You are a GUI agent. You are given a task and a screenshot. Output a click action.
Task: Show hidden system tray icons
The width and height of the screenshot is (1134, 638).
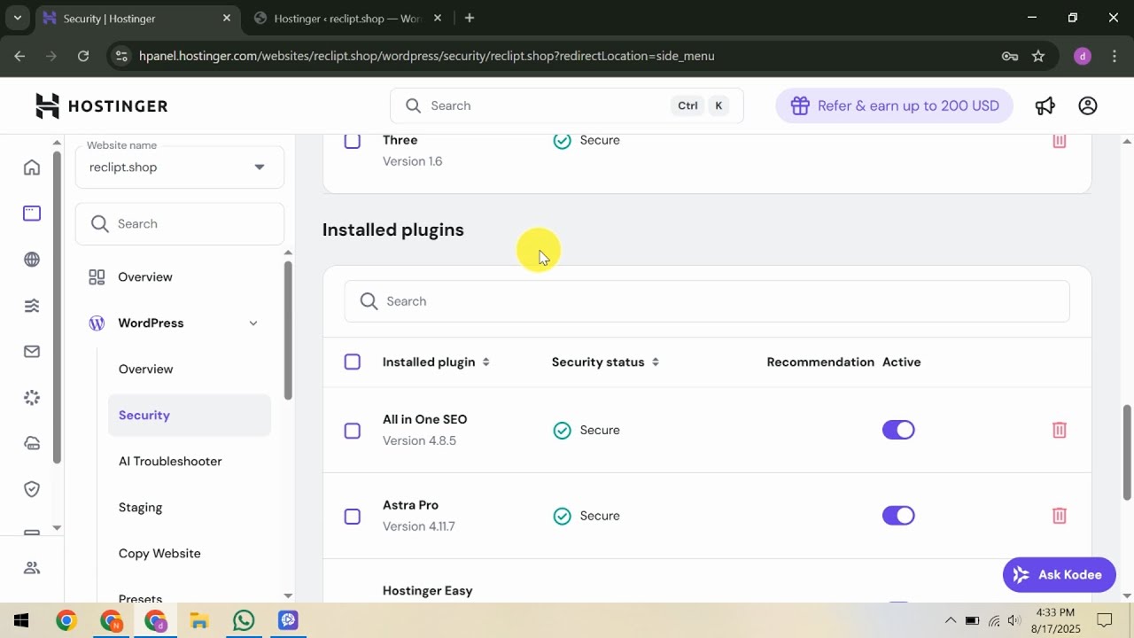pyautogui.click(x=951, y=620)
